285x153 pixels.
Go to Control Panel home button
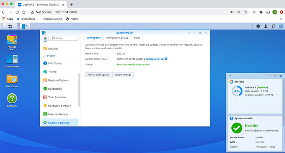[x=45, y=38]
